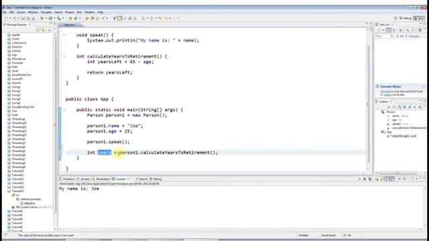Click the Last Edit Location toolbar icon
429x241 pixels.
pos(160,18)
